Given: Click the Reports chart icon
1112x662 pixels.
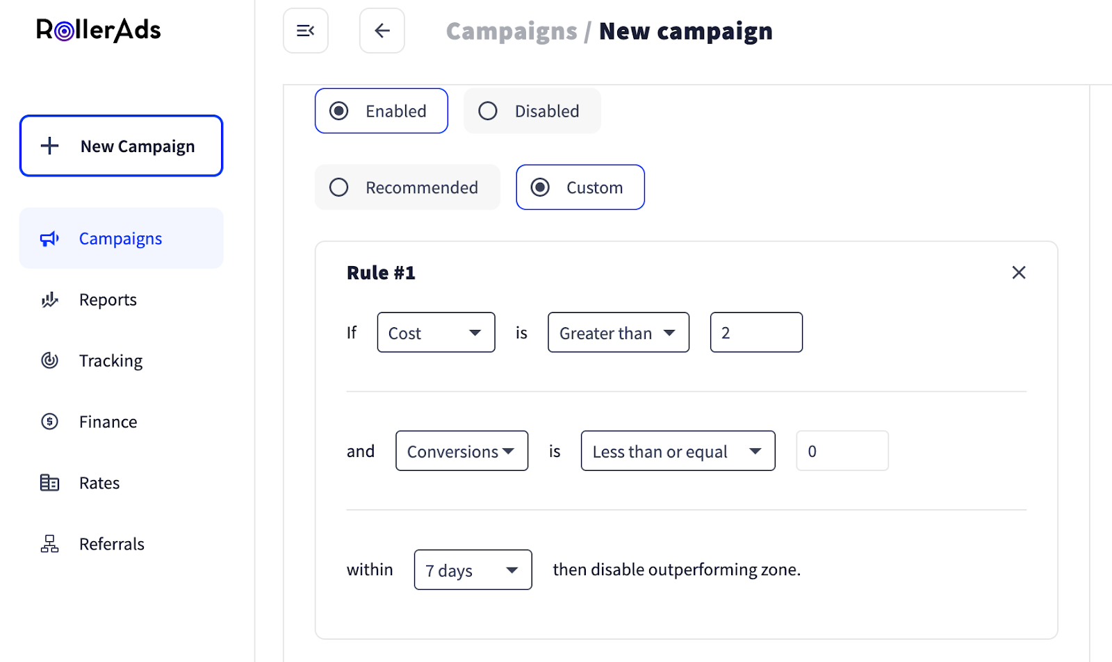Looking at the screenshot, I should (49, 300).
